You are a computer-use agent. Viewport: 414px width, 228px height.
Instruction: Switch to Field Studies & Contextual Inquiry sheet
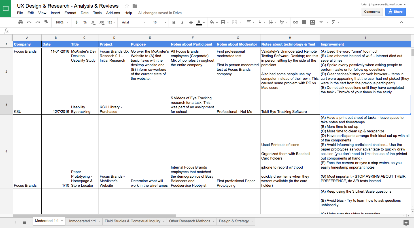tap(133, 221)
